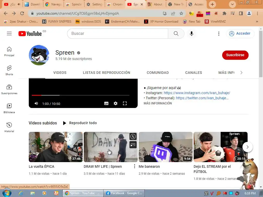263x197 pixels.
Task: Open options menu for DRAW MY LIFE video
Action: pos(135,166)
